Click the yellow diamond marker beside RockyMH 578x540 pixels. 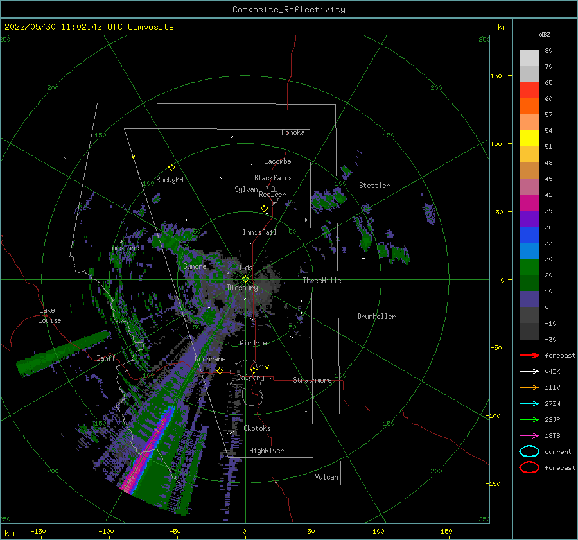(x=171, y=168)
